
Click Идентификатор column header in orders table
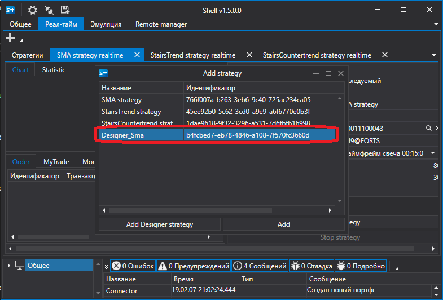tap(35, 176)
